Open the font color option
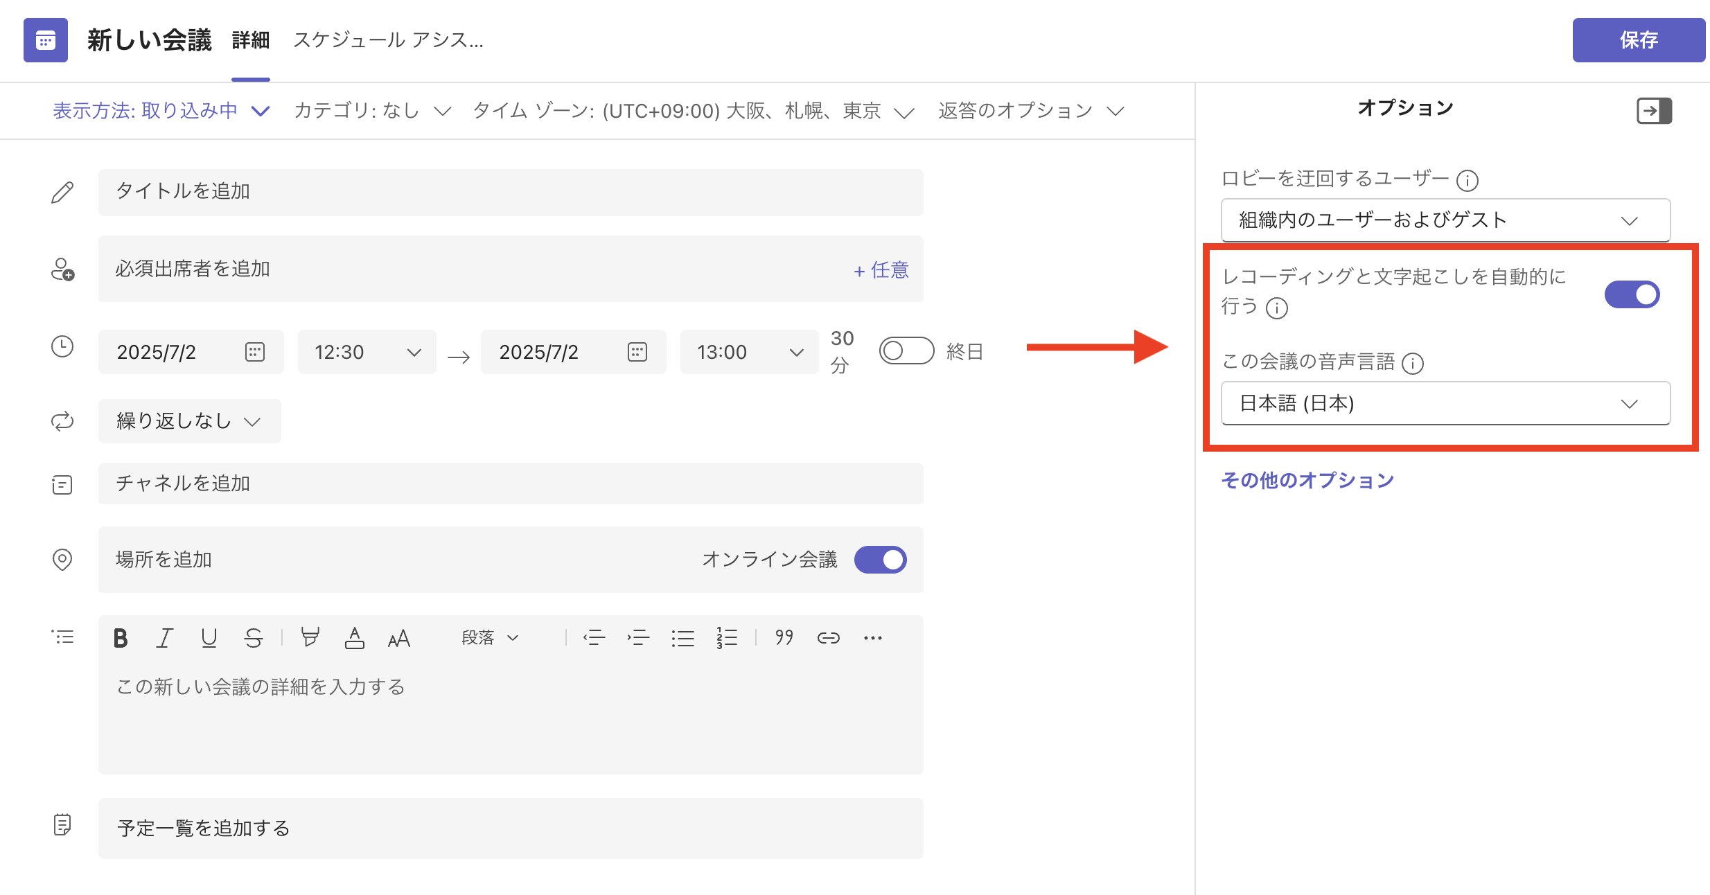Screen dimensions: 1710x895 click(x=355, y=637)
